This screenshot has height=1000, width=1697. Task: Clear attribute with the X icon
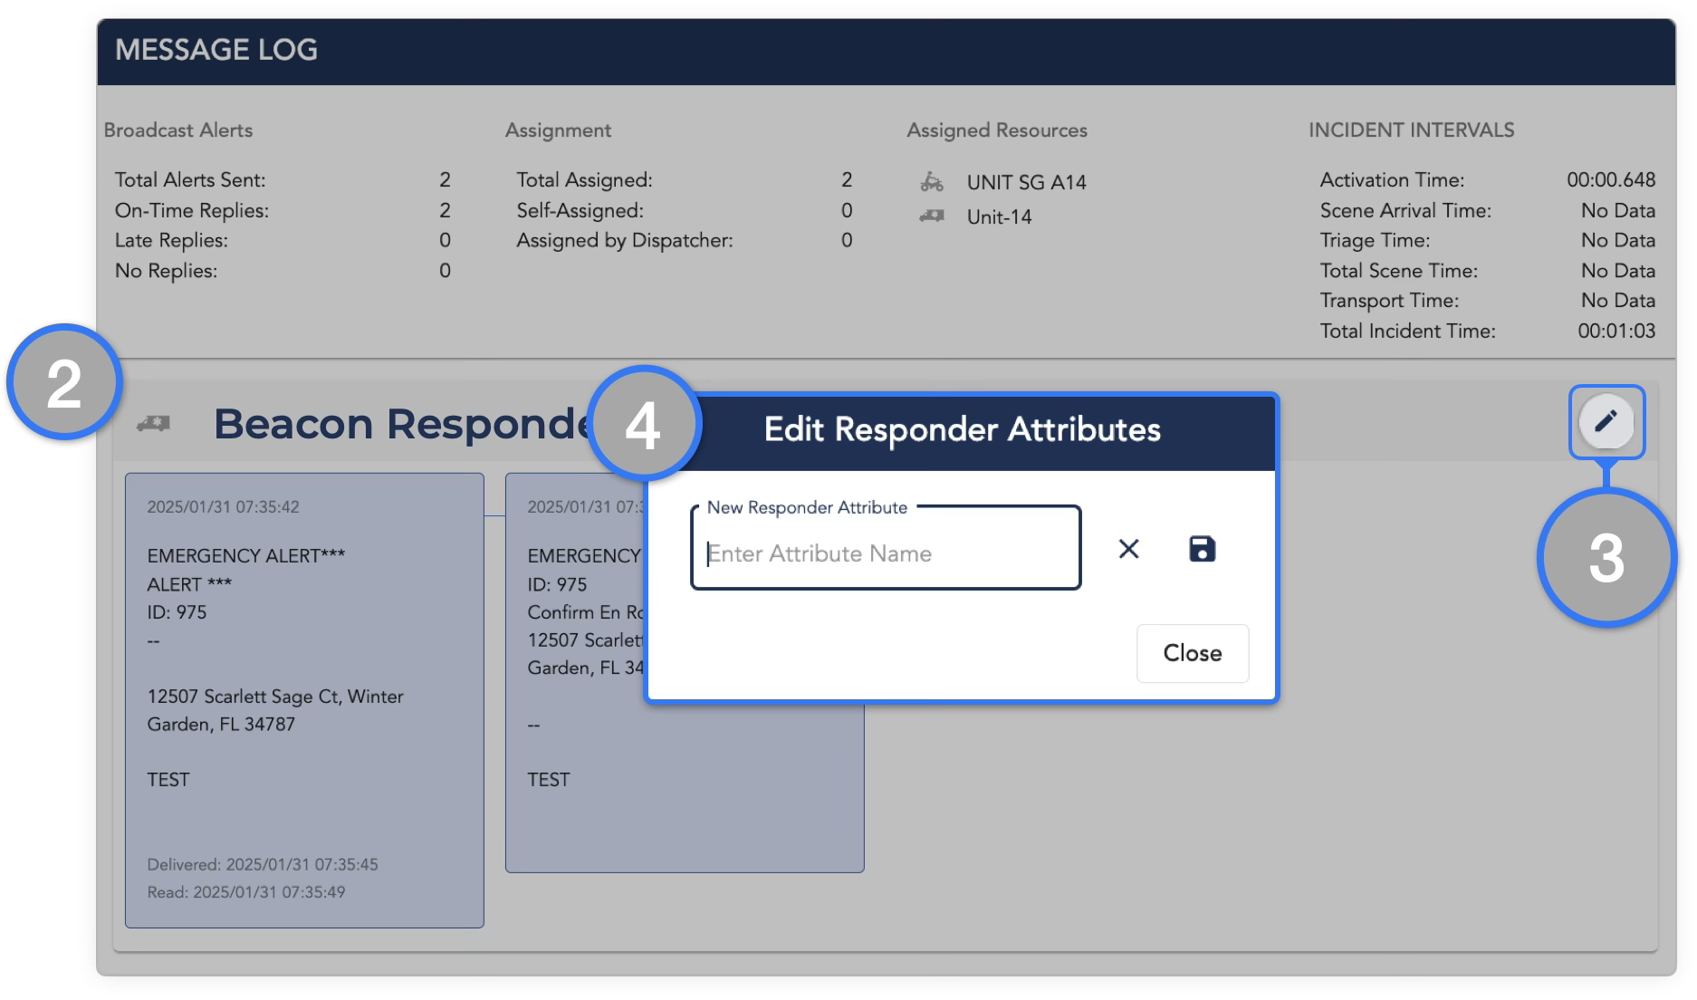tap(1128, 549)
